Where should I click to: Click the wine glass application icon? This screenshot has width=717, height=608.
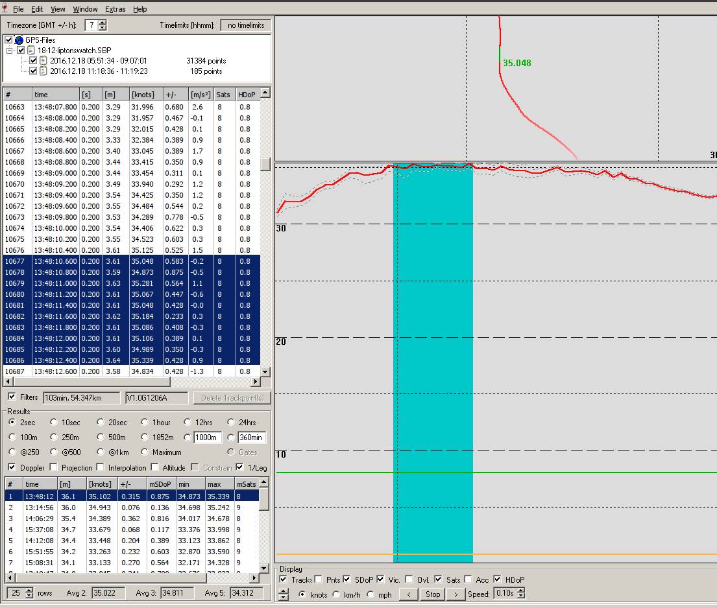coord(6,8)
